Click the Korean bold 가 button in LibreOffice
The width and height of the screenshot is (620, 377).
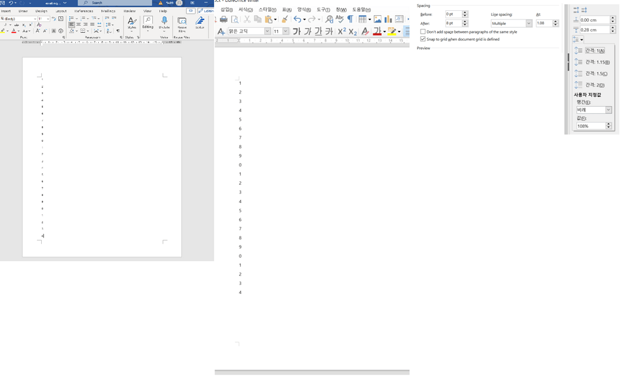tap(296, 32)
